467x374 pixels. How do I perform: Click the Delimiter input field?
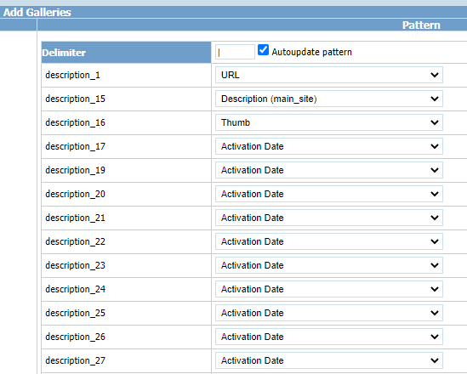click(235, 52)
